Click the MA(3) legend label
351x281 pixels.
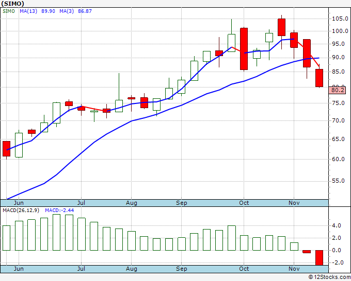click(67, 11)
